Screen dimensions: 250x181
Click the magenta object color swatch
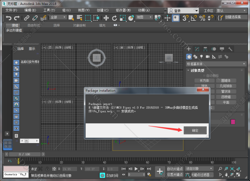pyautogui.click(x=233, y=122)
